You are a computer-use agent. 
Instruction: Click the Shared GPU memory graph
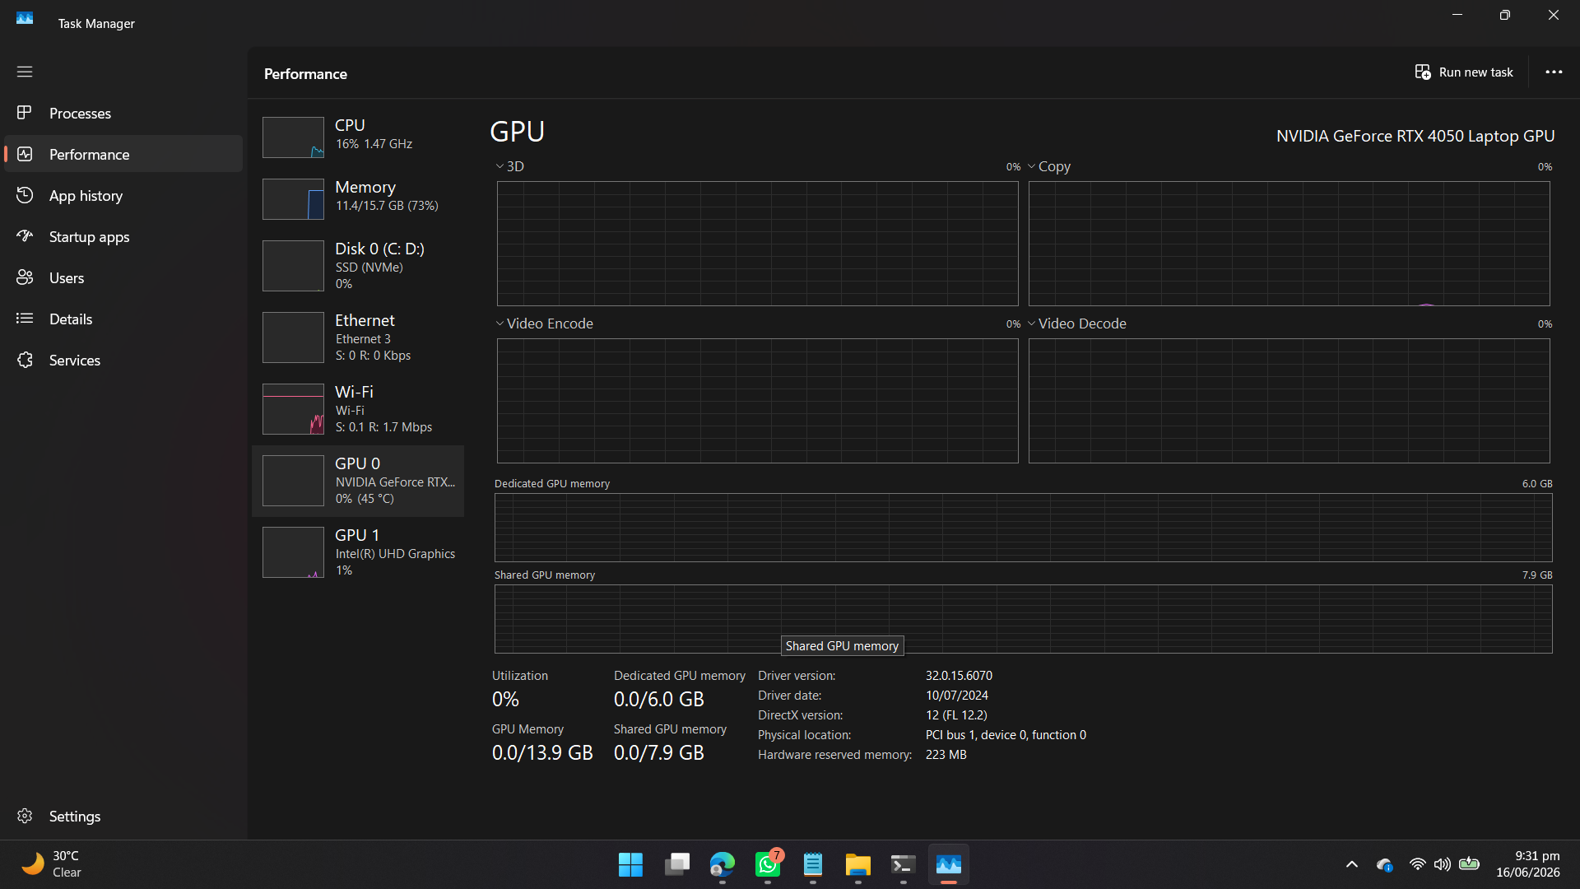[1023, 619]
